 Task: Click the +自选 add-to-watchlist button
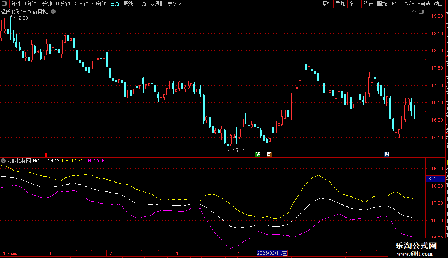point(424,4)
